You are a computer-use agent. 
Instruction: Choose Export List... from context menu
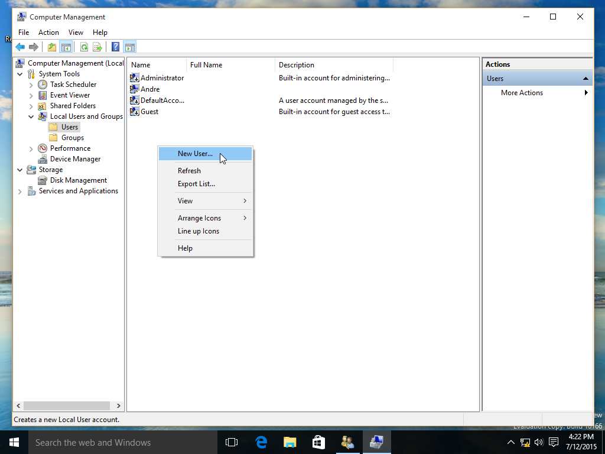[205, 184]
